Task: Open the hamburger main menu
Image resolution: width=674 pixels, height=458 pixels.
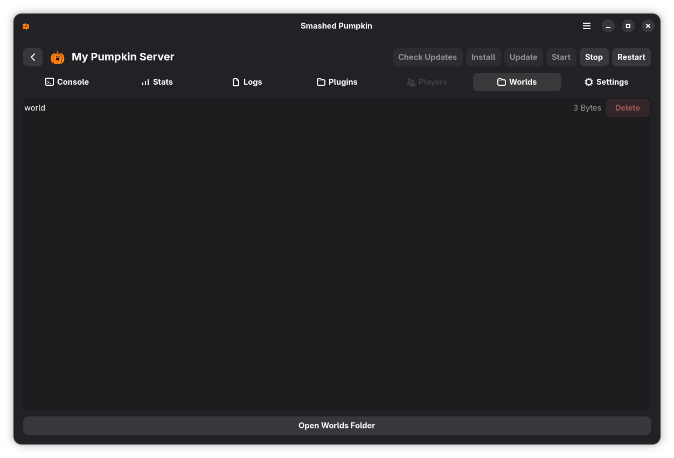Action: (x=587, y=26)
